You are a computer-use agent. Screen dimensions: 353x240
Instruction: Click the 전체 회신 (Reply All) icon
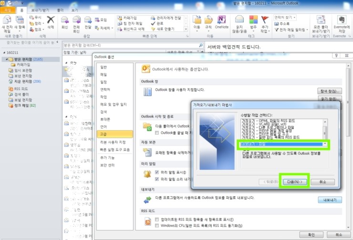click(76, 20)
